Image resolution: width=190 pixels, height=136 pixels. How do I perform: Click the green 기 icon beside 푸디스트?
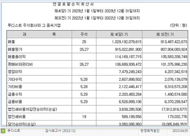(3, 131)
